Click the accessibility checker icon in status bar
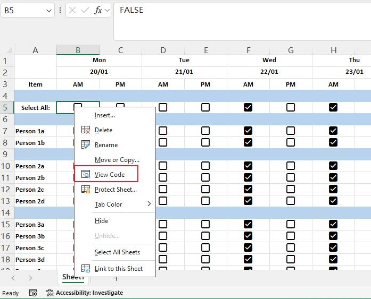Screen dimensions: 371x299 50,293
